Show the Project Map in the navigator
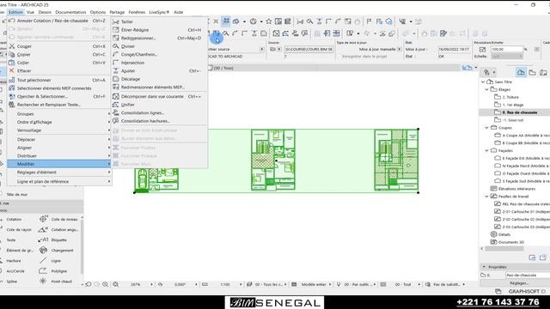The width and height of the screenshot is (550, 309). pyautogui.click(x=521, y=72)
